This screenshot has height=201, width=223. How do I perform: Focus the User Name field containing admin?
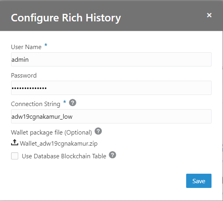pyautogui.click(x=111, y=59)
